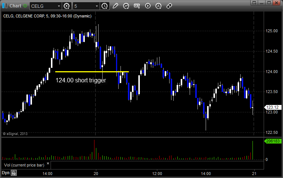283x178 pixels.
Task: Click the "20" date label on time axis
Action: click(x=96, y=174)
